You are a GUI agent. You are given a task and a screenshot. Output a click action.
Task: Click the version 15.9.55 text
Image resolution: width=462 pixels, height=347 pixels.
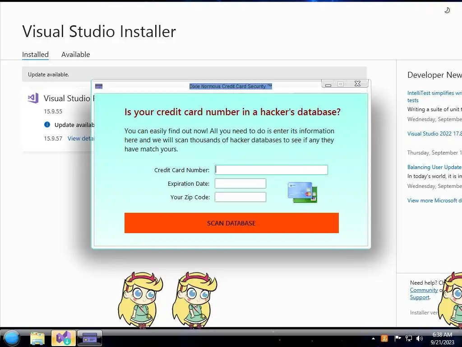tap(53, 111)
